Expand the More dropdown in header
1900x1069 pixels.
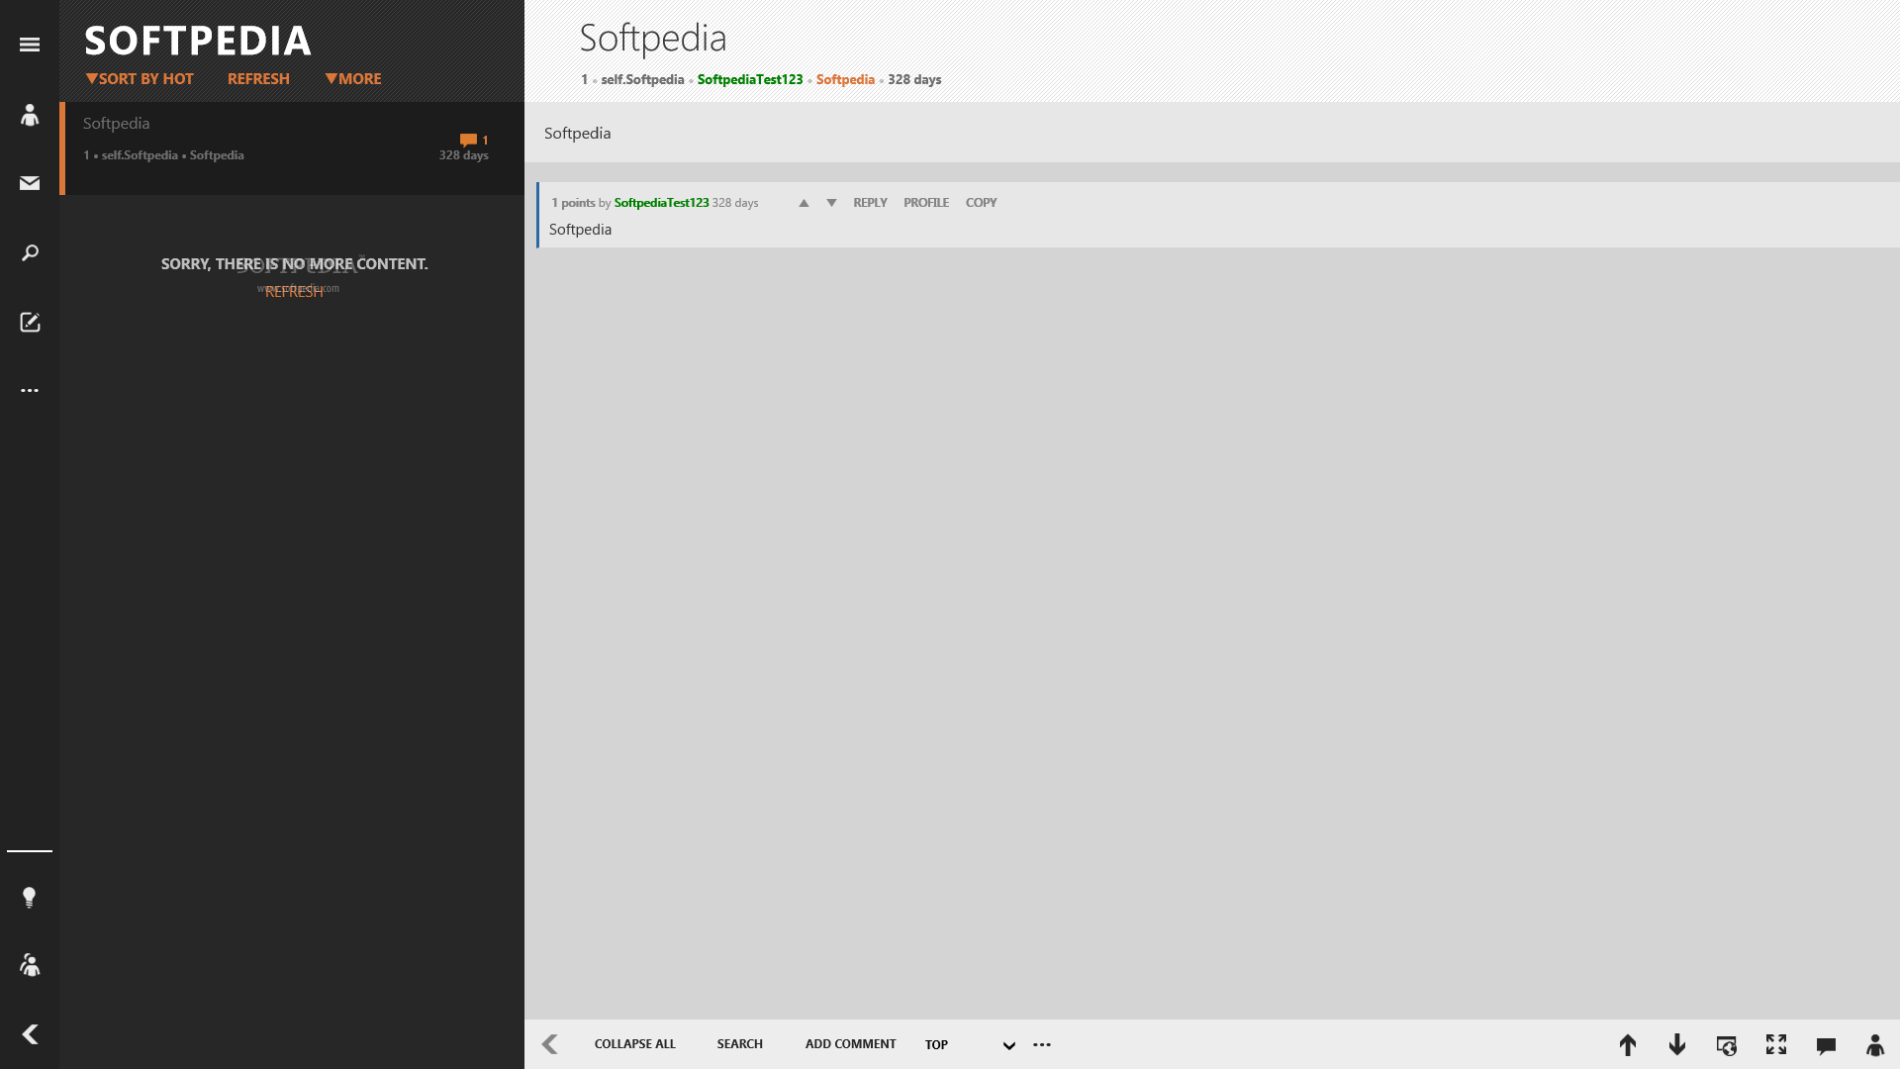(353, 78)
